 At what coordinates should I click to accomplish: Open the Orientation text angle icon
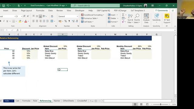pyautogui.click(x=44, y=16)
